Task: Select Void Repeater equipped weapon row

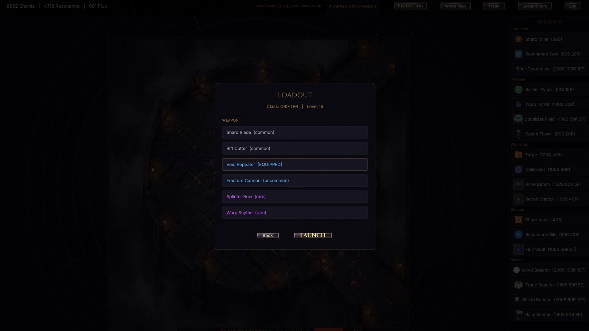Action: click(295, 165)
